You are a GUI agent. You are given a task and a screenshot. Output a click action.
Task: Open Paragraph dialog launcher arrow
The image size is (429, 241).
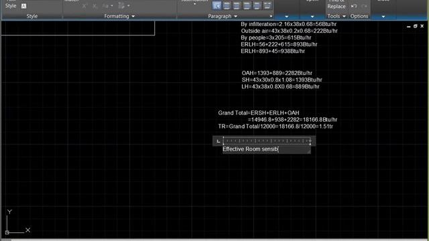click(x=271, y=16)
